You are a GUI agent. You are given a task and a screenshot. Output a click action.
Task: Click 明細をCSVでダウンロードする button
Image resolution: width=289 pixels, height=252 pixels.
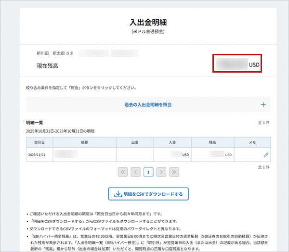click(x=148, y=194)
